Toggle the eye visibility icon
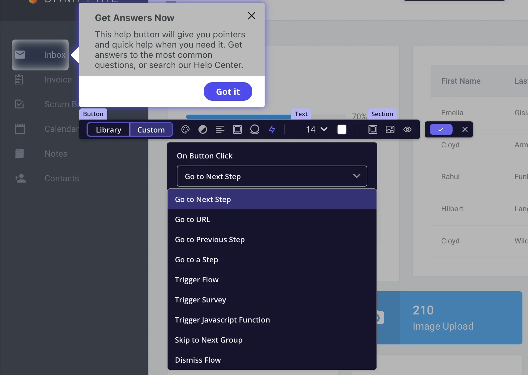The height and width of the screenshot is (375, 528). (407, 129)
